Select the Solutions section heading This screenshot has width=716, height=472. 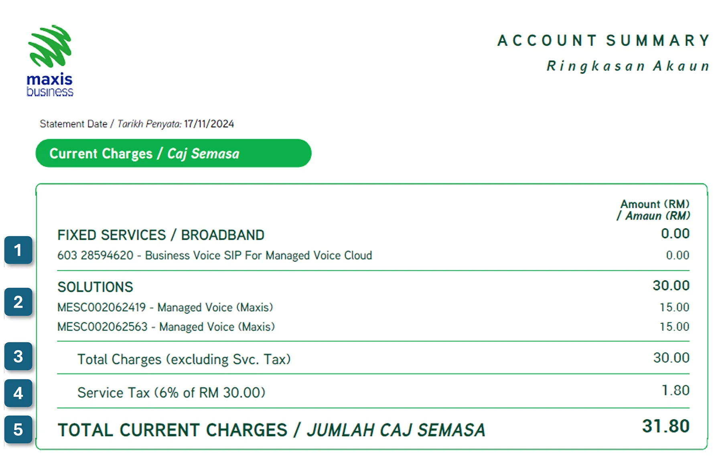95,287
